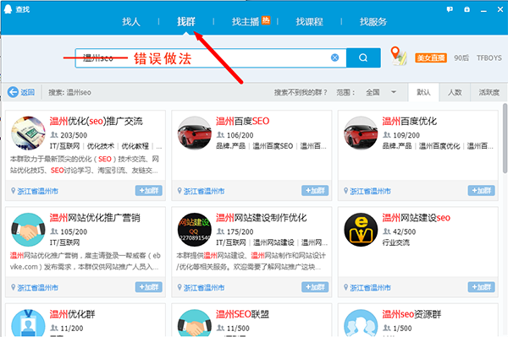This screenshot has height=337, width=508.
Task: Click 行业交流 category under 温州网站建设seo
Action: (396, 242)
